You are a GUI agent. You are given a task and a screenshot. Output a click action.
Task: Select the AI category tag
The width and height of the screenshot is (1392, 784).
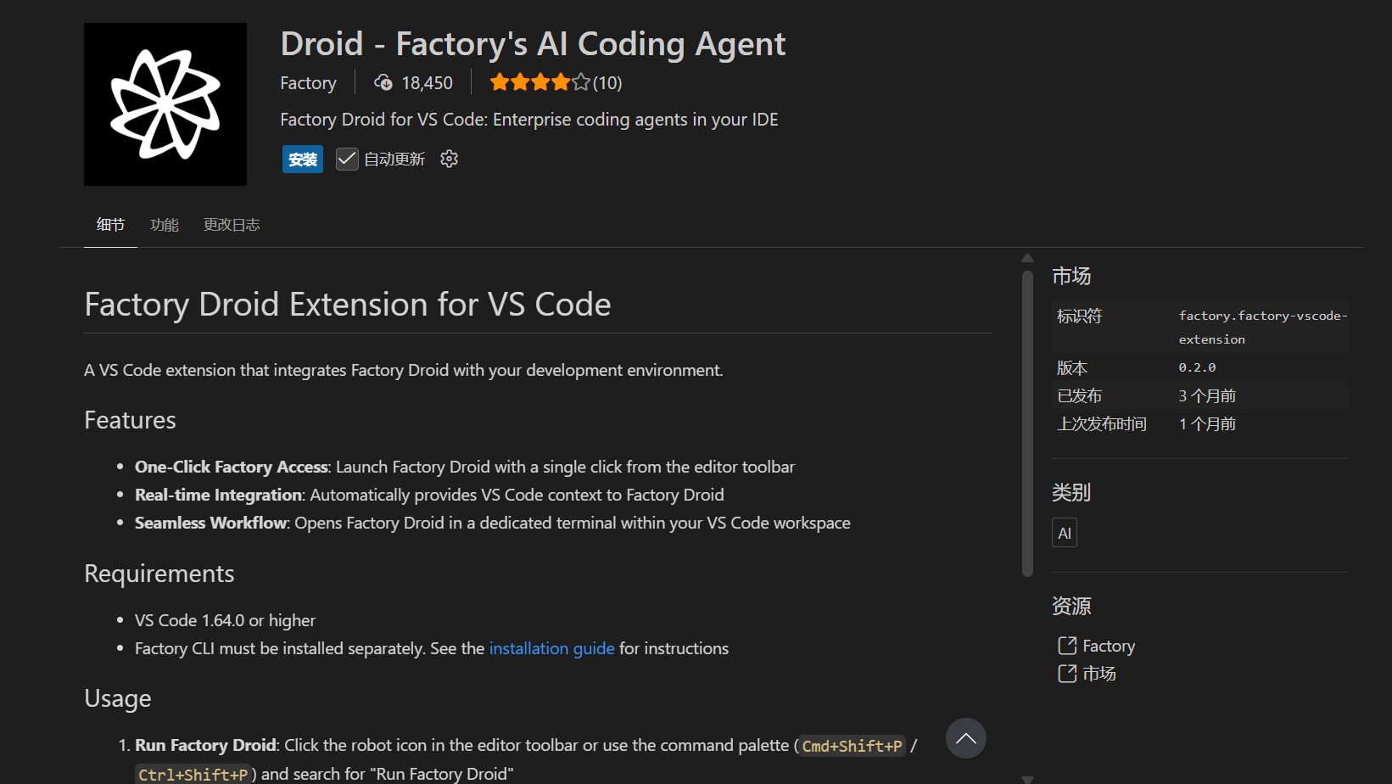click(x=1065, y=533)
